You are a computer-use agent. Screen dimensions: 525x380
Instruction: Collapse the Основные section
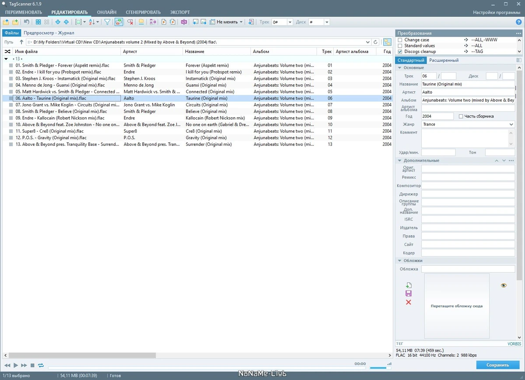[400, 68]
